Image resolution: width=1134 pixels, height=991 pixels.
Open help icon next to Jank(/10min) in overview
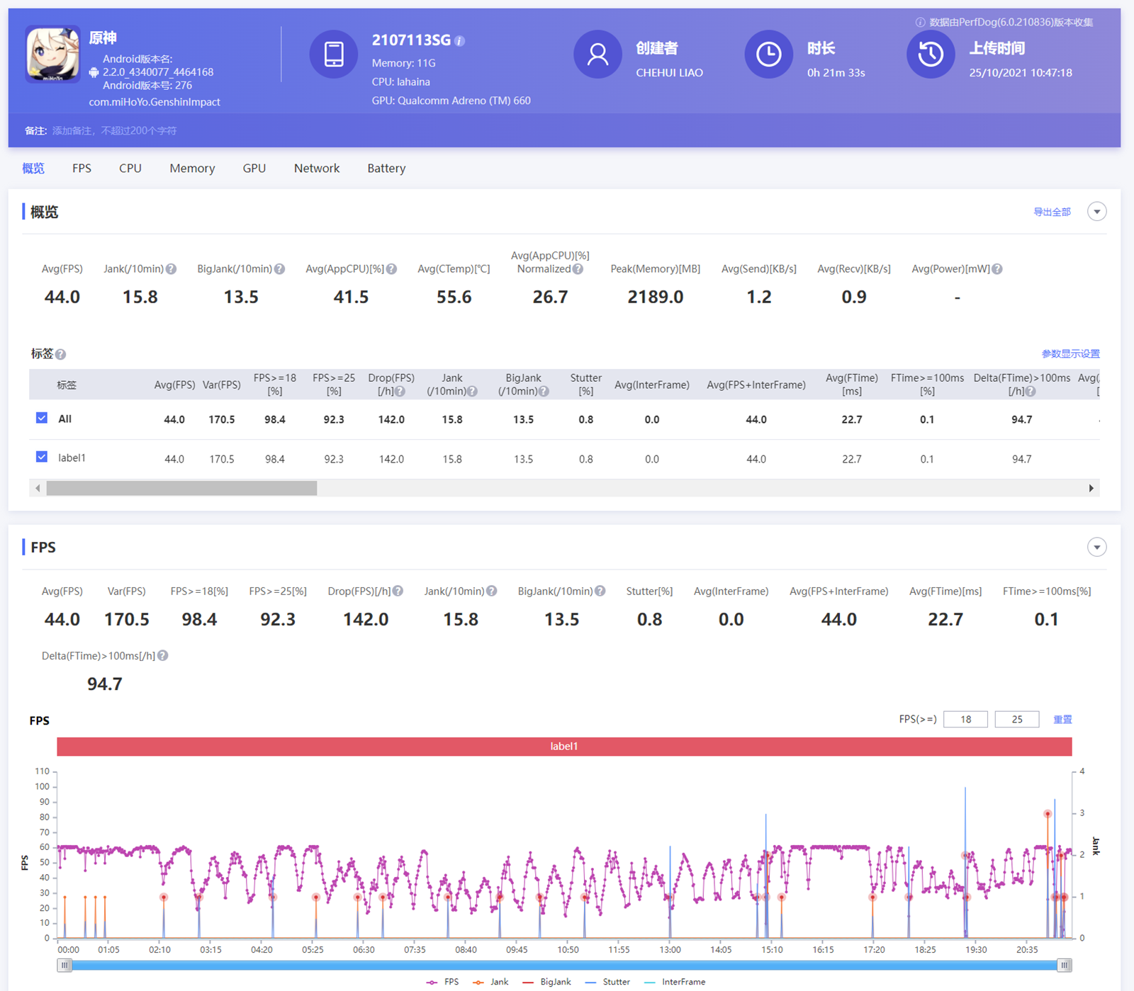(x=172, y=269)
